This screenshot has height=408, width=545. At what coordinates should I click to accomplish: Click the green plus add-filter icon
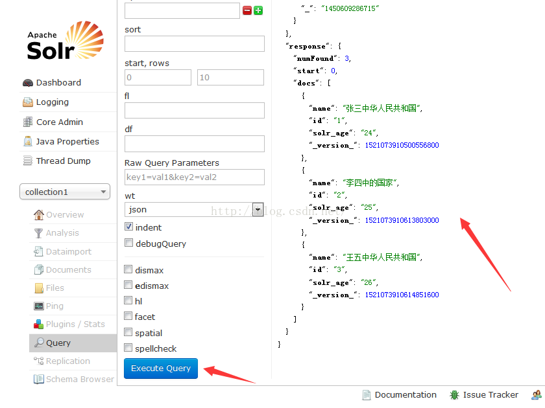click(x=258, y=10)
